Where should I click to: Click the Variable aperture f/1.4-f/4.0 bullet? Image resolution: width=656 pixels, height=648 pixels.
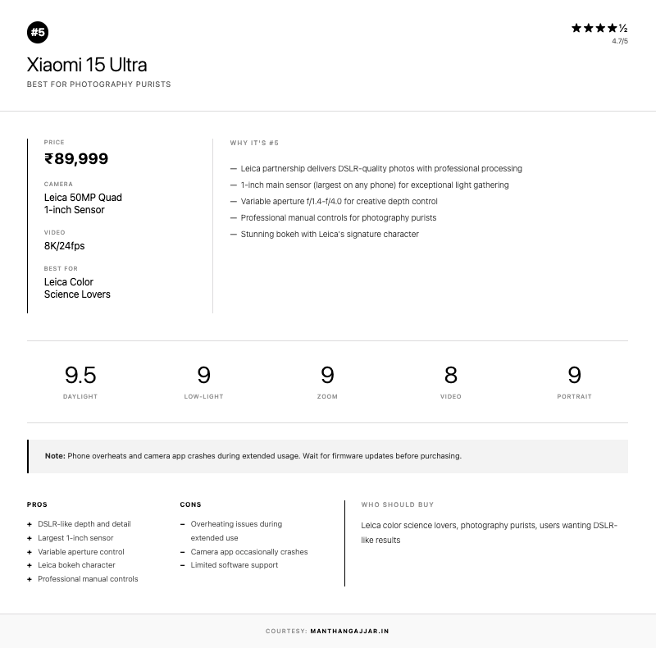[339, 202]
